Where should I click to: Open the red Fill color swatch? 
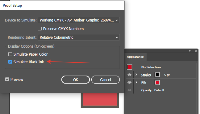[x=157, y=82]
